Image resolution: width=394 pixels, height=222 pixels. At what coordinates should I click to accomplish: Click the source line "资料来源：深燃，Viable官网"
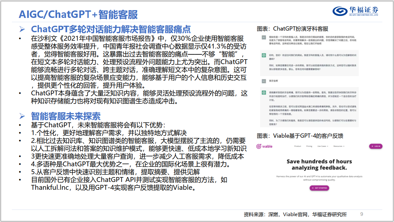[x=295, y=215]
